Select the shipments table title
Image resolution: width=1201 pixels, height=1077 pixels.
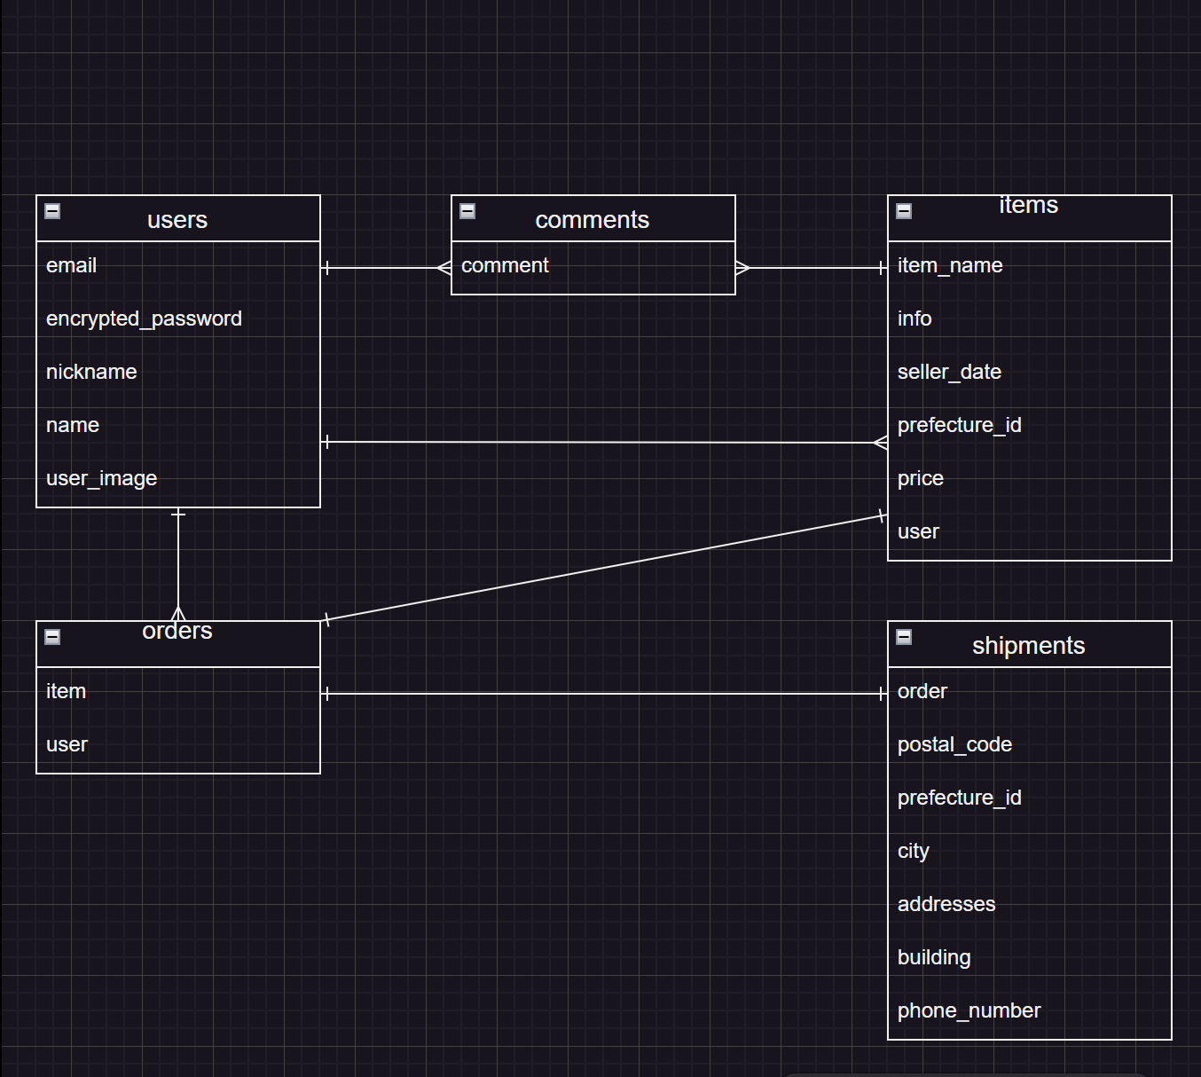1029,645
